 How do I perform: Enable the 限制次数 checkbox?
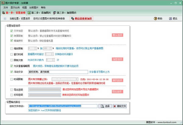(x=12, y=60)
